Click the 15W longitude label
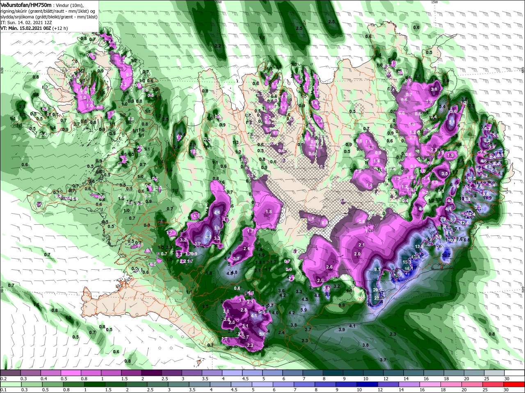The image size is (525, 393). (434, 2)
